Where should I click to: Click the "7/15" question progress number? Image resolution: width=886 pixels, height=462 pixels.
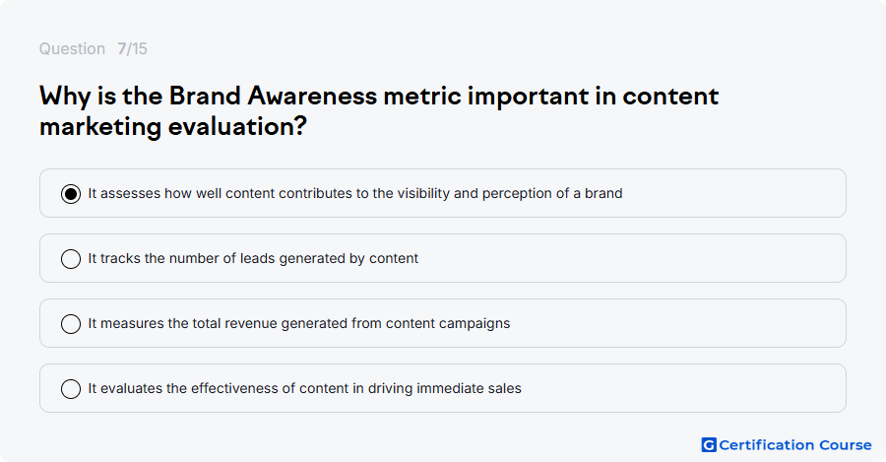(x=132, y=48)
